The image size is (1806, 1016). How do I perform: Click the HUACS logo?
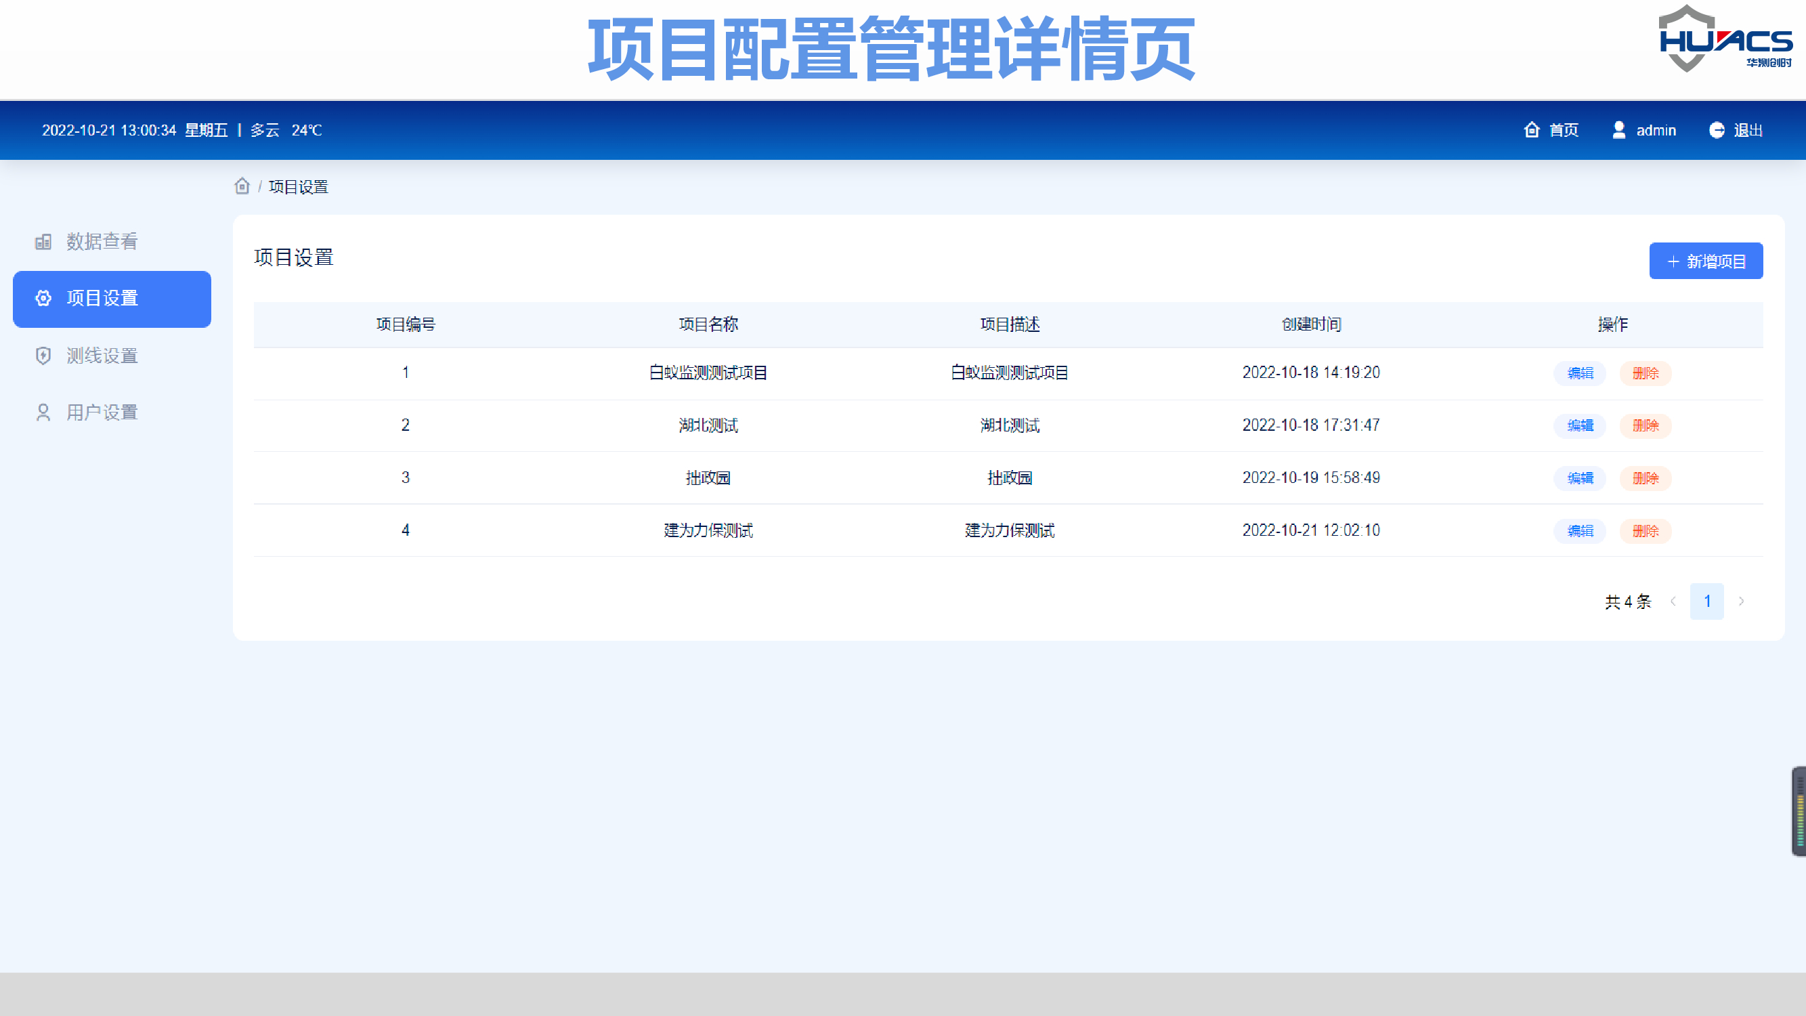coord(1725,39)
